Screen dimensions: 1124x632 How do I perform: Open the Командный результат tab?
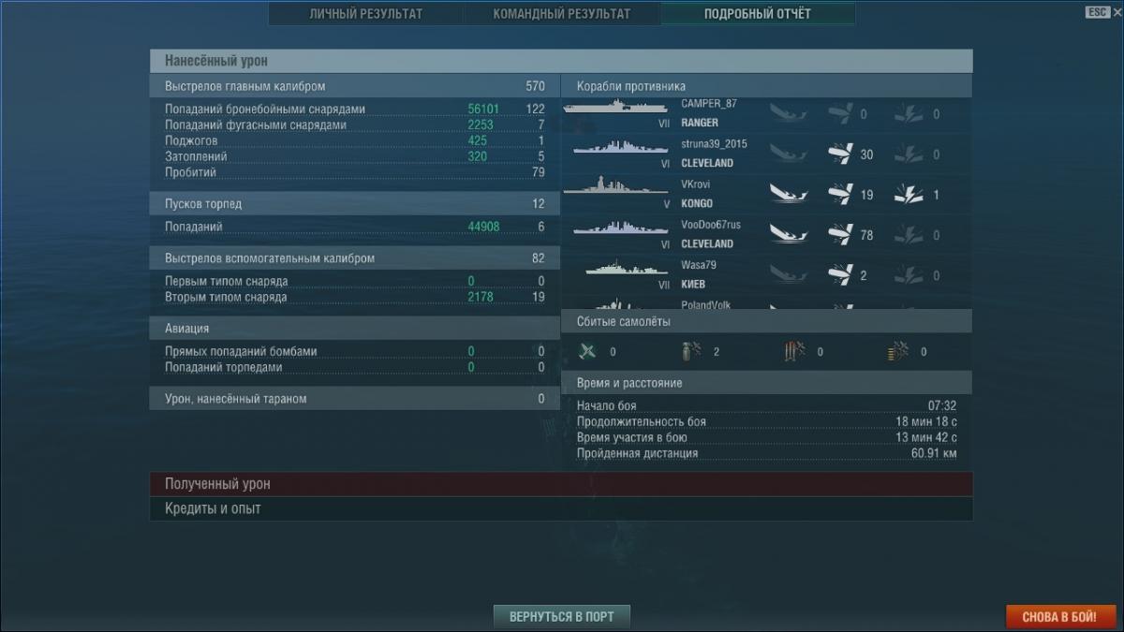562,14
